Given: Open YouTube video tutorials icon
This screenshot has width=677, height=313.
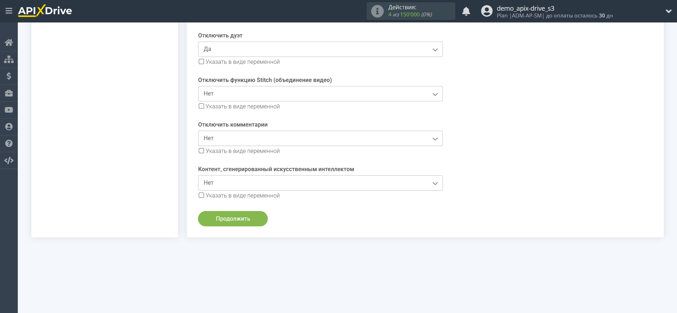Looking at the screenshot, I should coord(9,110).
